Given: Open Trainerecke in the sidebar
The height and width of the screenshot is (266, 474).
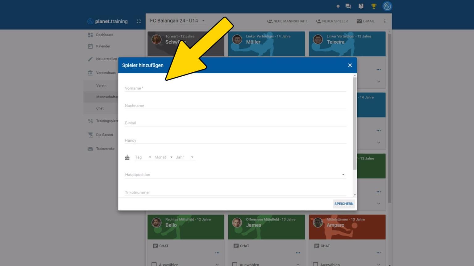Looking at the screenshot, I should tap(105, 149).
